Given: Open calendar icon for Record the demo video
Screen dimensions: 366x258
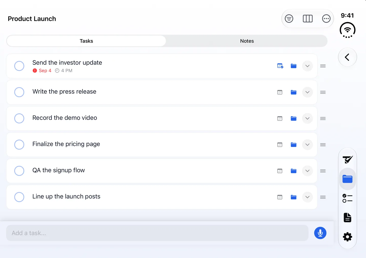Looking at the screenshot, I should click(x=280, y=118).
